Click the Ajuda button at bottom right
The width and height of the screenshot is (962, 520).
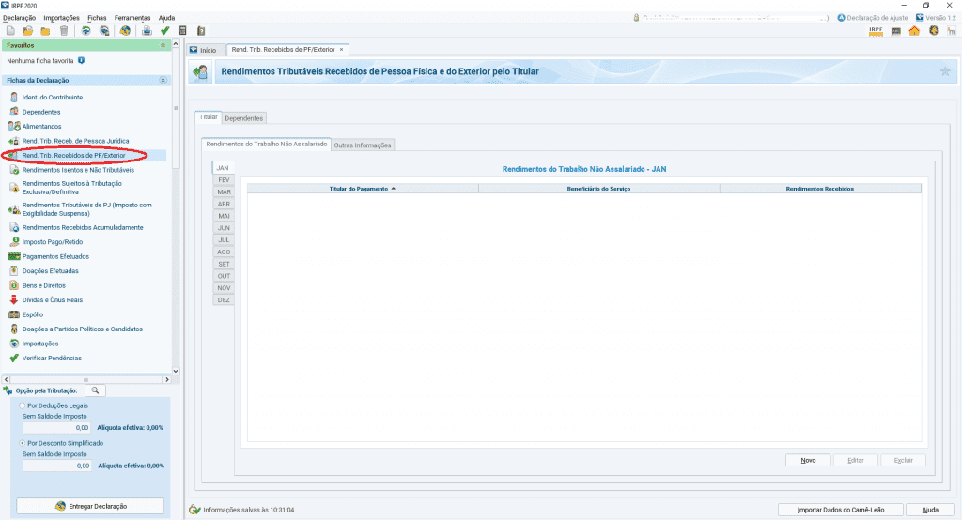tap(930, 510)
